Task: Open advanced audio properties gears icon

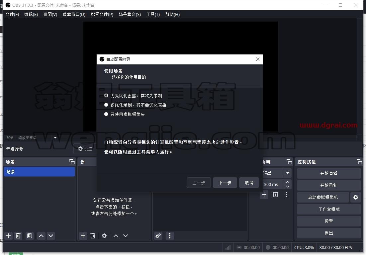Action: pyautogui.click(x=158, y=236)
